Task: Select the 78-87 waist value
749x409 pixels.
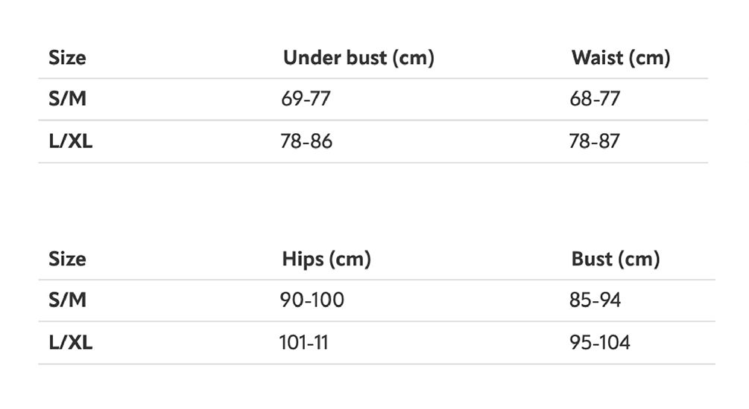Action: [x=594, y=141]
